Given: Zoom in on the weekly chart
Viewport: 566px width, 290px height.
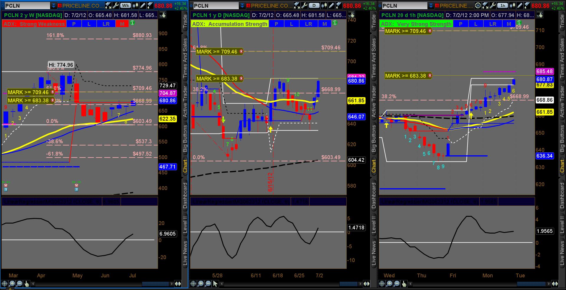Looking at the screenshot, I should pyautogui.click(x=12, y=284).
